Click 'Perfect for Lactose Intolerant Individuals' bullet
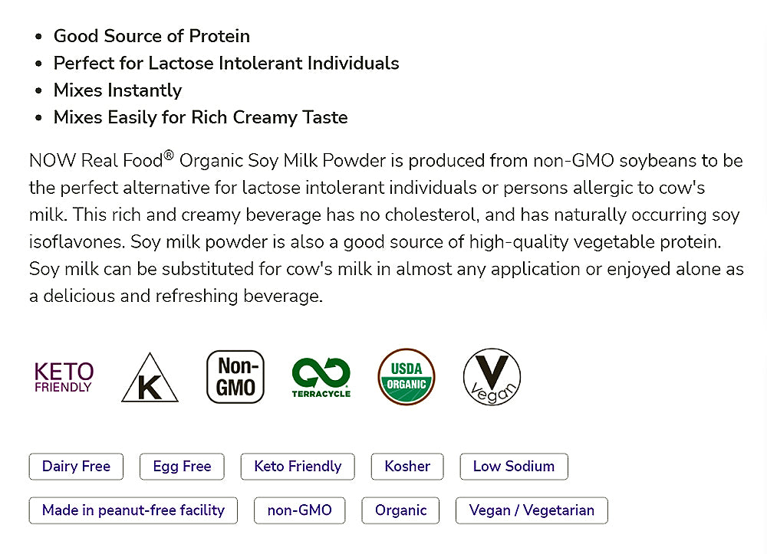This screenshot has width=767, height=554. pyautogui.click(x=226, y=63)
